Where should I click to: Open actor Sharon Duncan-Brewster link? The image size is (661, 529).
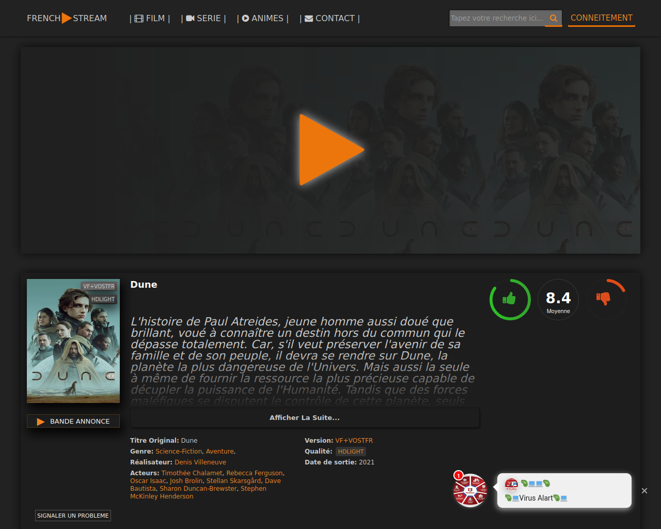tap(198, 489)
